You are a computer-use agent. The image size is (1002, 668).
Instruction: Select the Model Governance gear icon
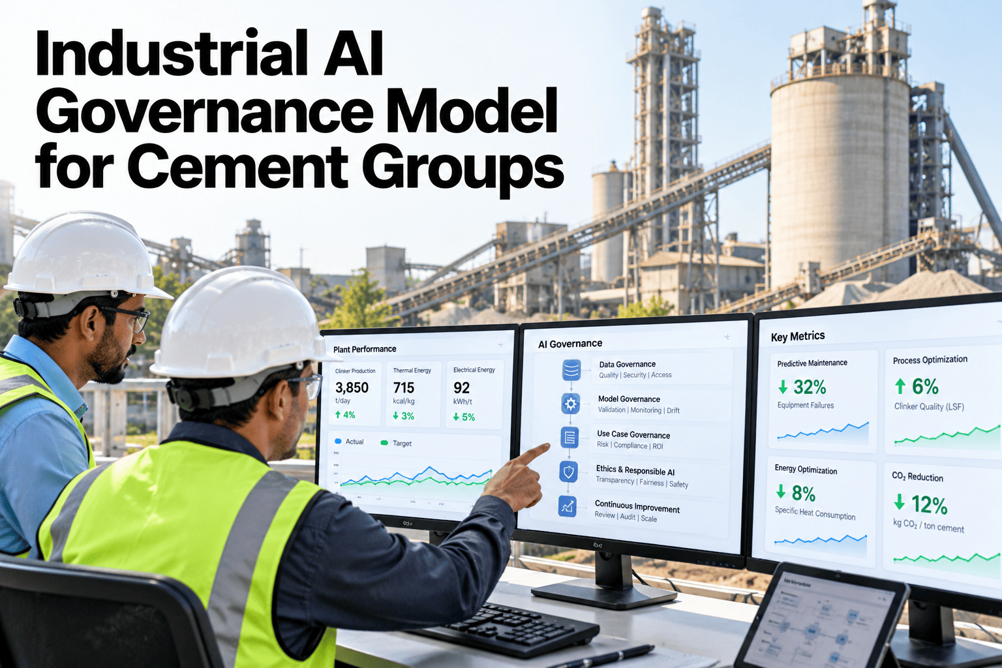click(571, 404)
